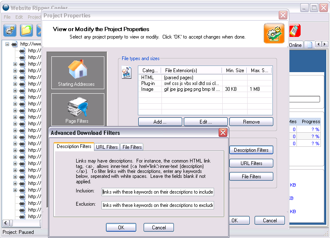This screenshot has height=238, width=330.
Task: Close the Advanced Download Filters dialog
Action: [x=223, y=133]
